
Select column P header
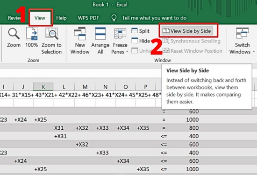[145, 86]
